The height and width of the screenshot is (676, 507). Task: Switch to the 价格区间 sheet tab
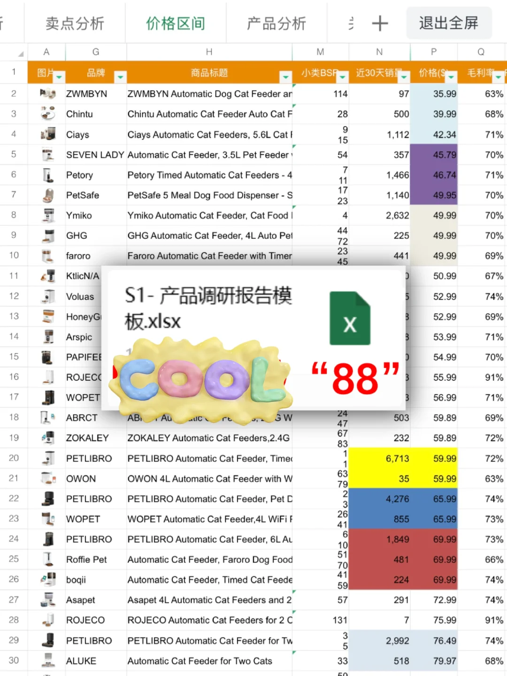(176, 23)
